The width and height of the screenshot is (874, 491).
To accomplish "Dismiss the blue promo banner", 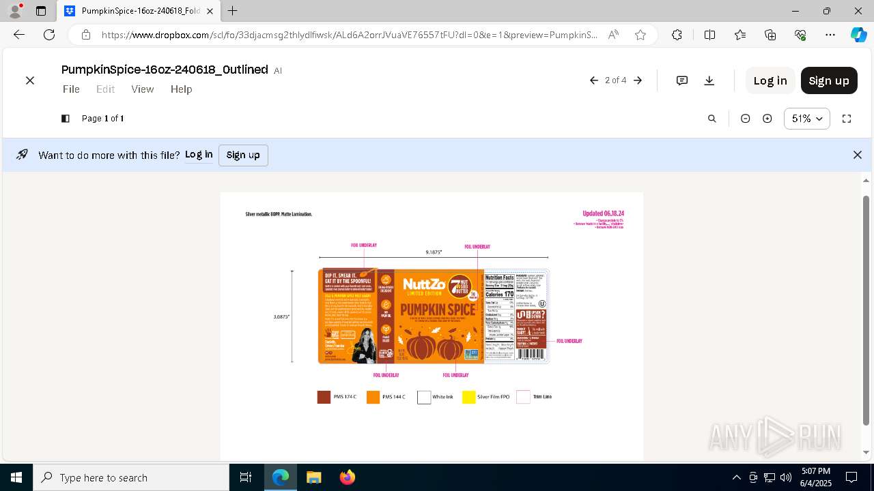I will click(x=858, y=155).
